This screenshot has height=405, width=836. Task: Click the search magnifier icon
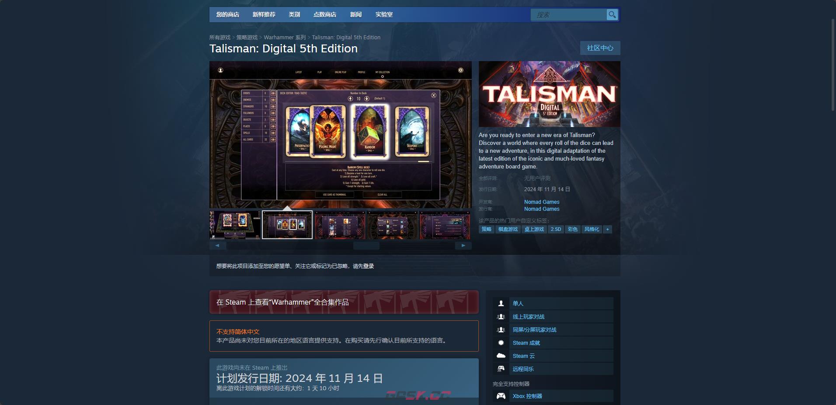tap(612, 15)
